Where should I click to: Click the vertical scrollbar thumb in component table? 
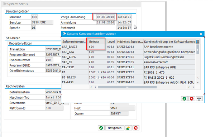[198, 49]
